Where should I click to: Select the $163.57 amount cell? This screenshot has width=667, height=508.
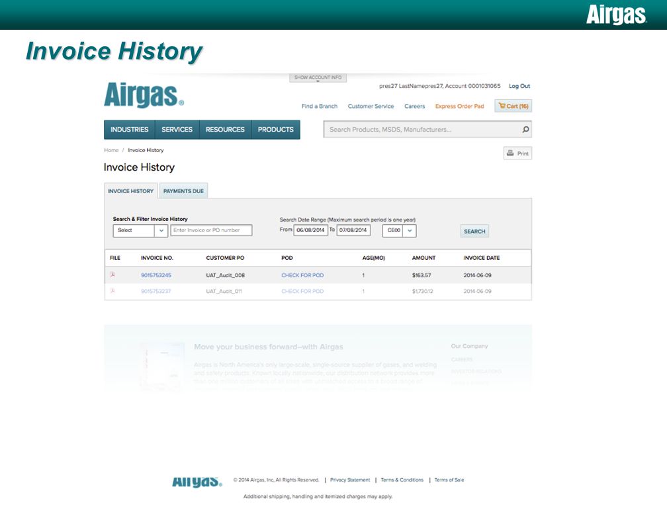[x=422, y=275]
